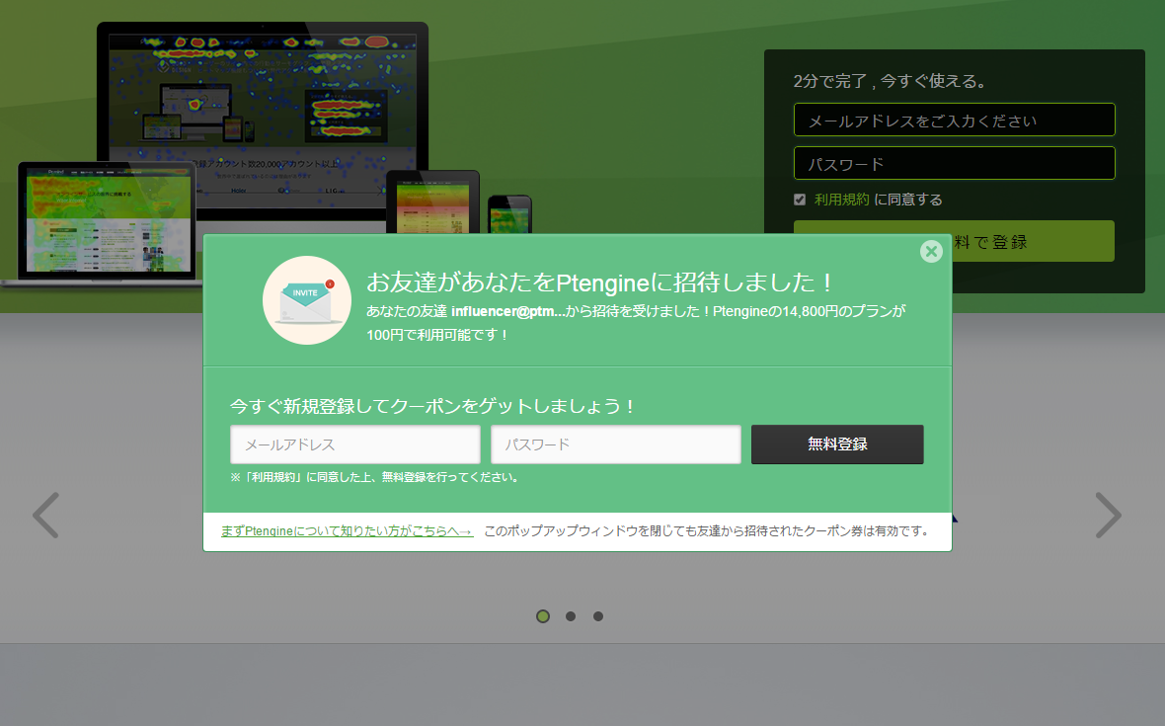
Task: Focus the パスワード field in dark signup panel
Action: (954, 163)
